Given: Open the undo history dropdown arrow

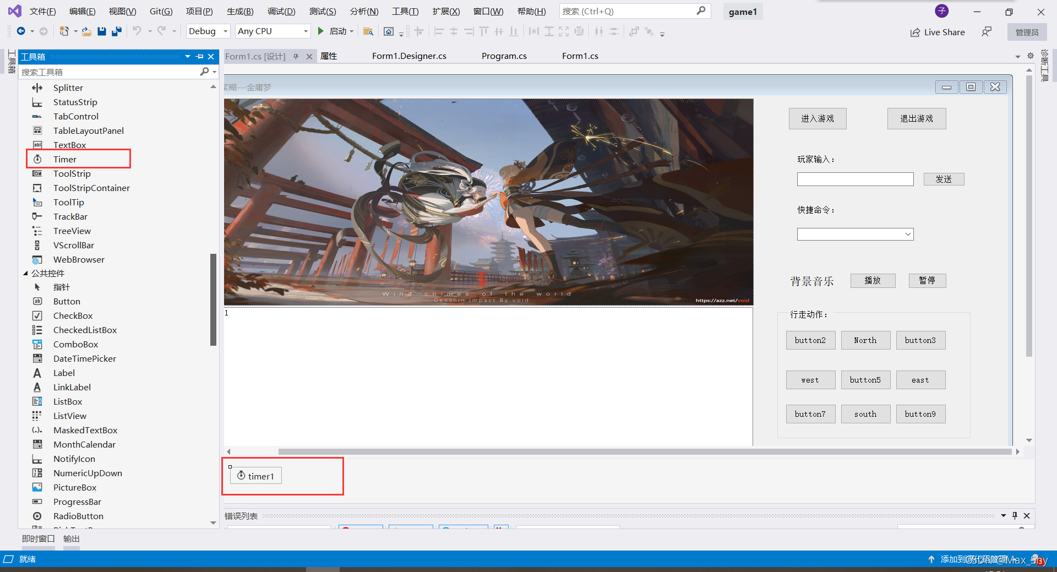Looking at the screenshot, I should (150, 31).
